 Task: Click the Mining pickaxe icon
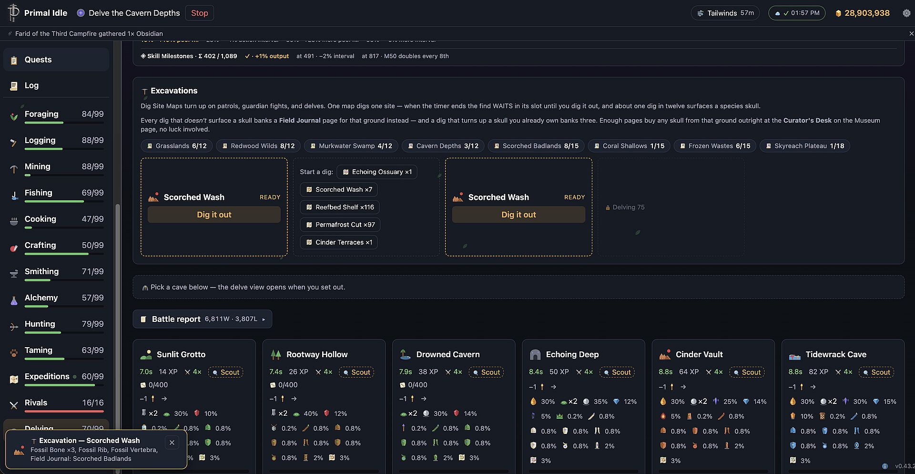pyautogui.click(x=14, y=169)
